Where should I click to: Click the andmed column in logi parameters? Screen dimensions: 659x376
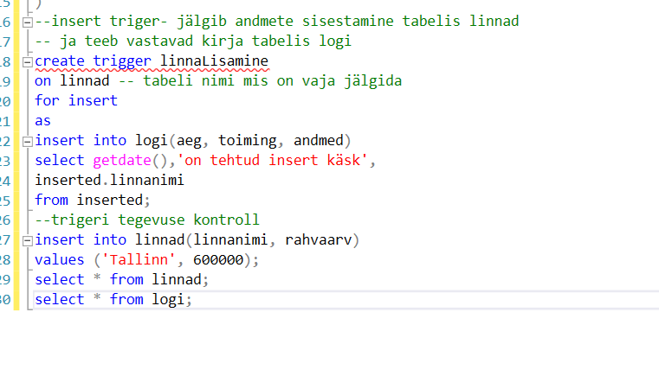(319, 140)
